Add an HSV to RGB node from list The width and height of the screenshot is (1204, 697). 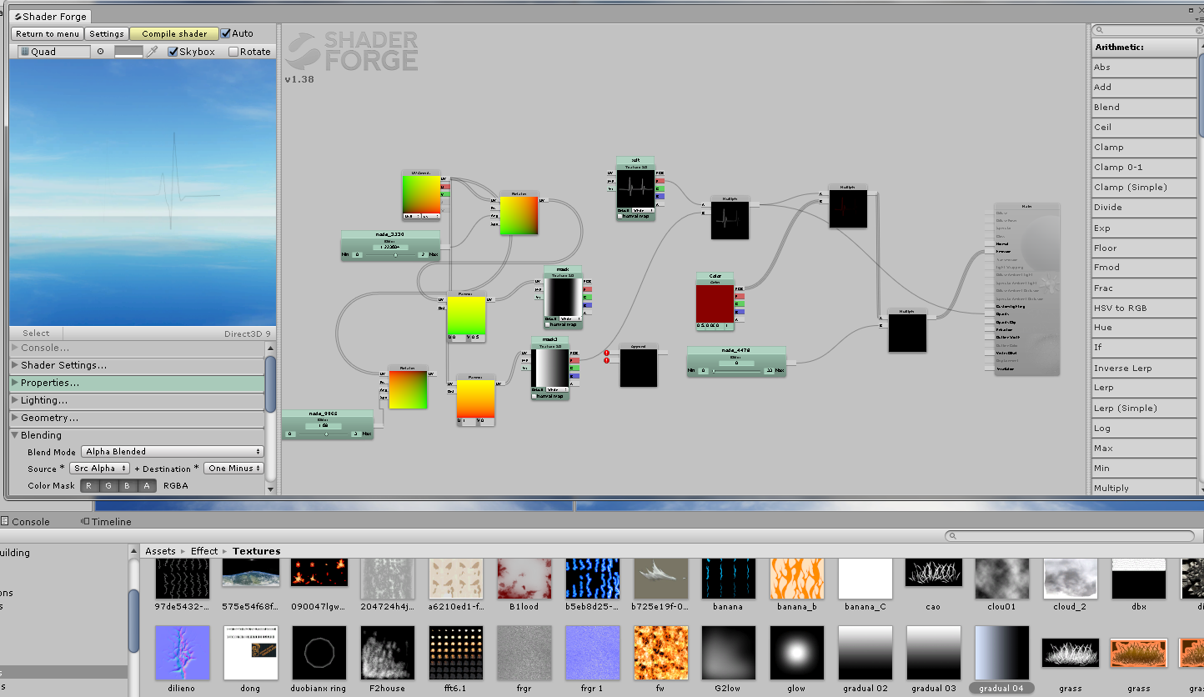click(x=1145, y=308)
